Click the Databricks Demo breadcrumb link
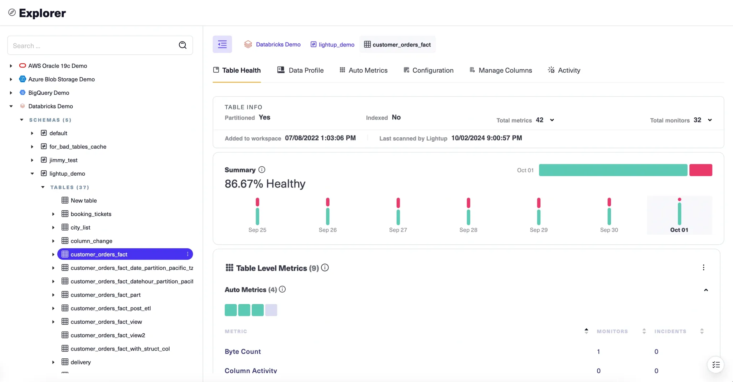Screen dimensions: 733x382 click(x=278, y=44)
